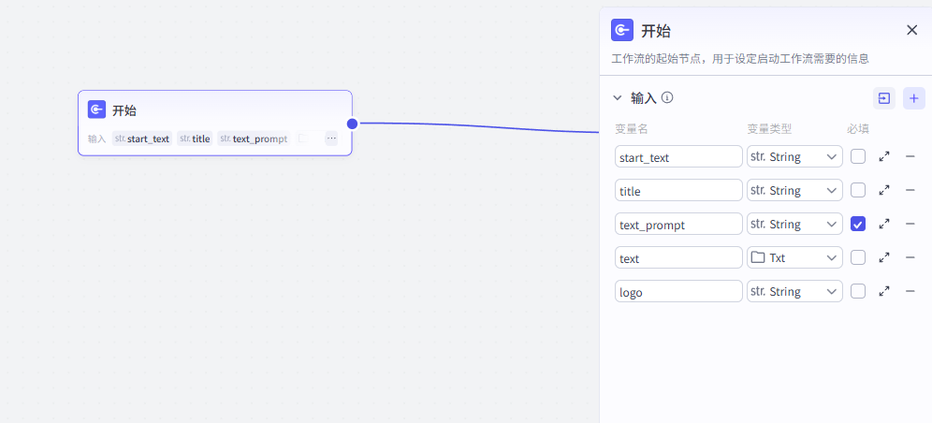Close the 开始 settings panel
932x423 pixels.
pyautogui.click(x=911, y=30)
